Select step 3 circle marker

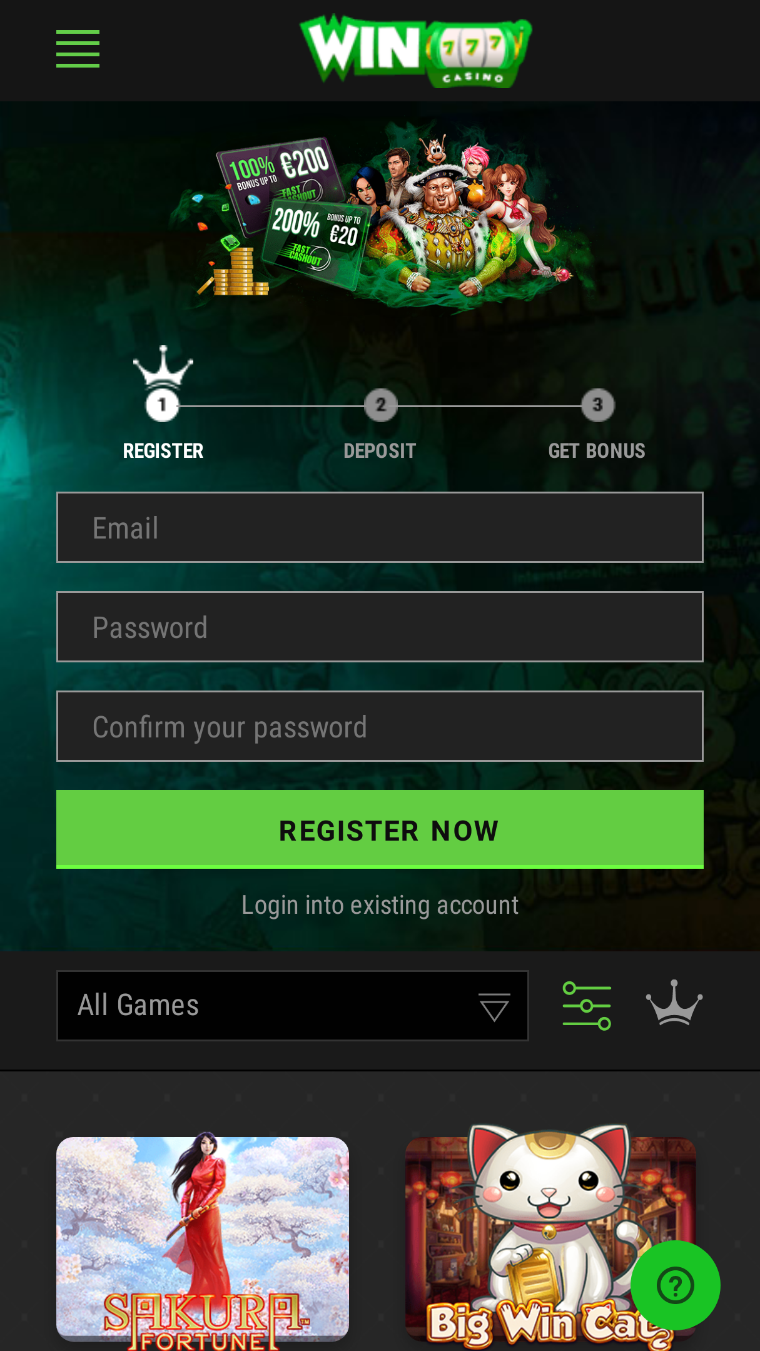[x=597, y=405]
